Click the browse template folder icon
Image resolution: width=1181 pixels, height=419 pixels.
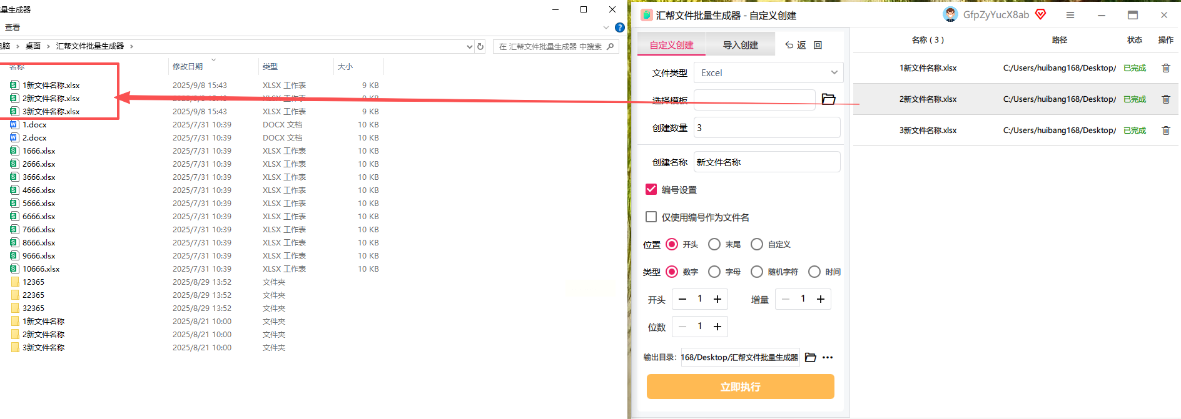829,99
